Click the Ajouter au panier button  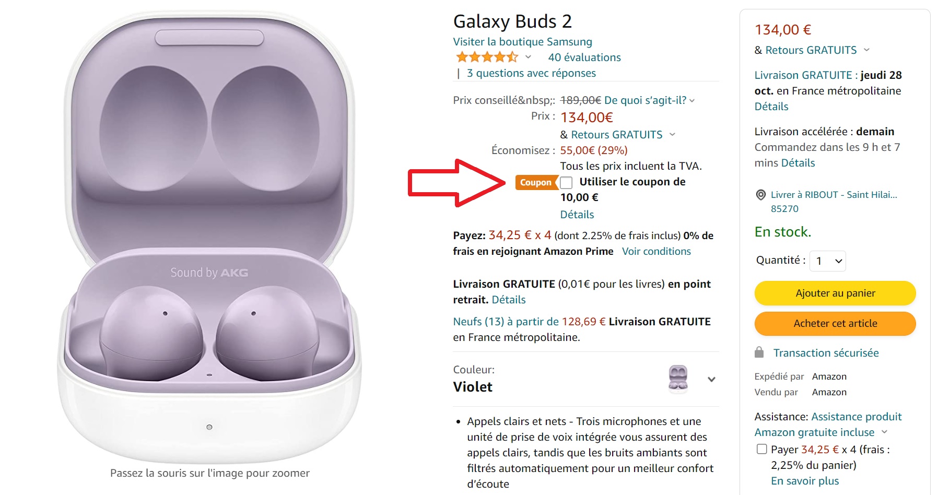click(835, 293)
